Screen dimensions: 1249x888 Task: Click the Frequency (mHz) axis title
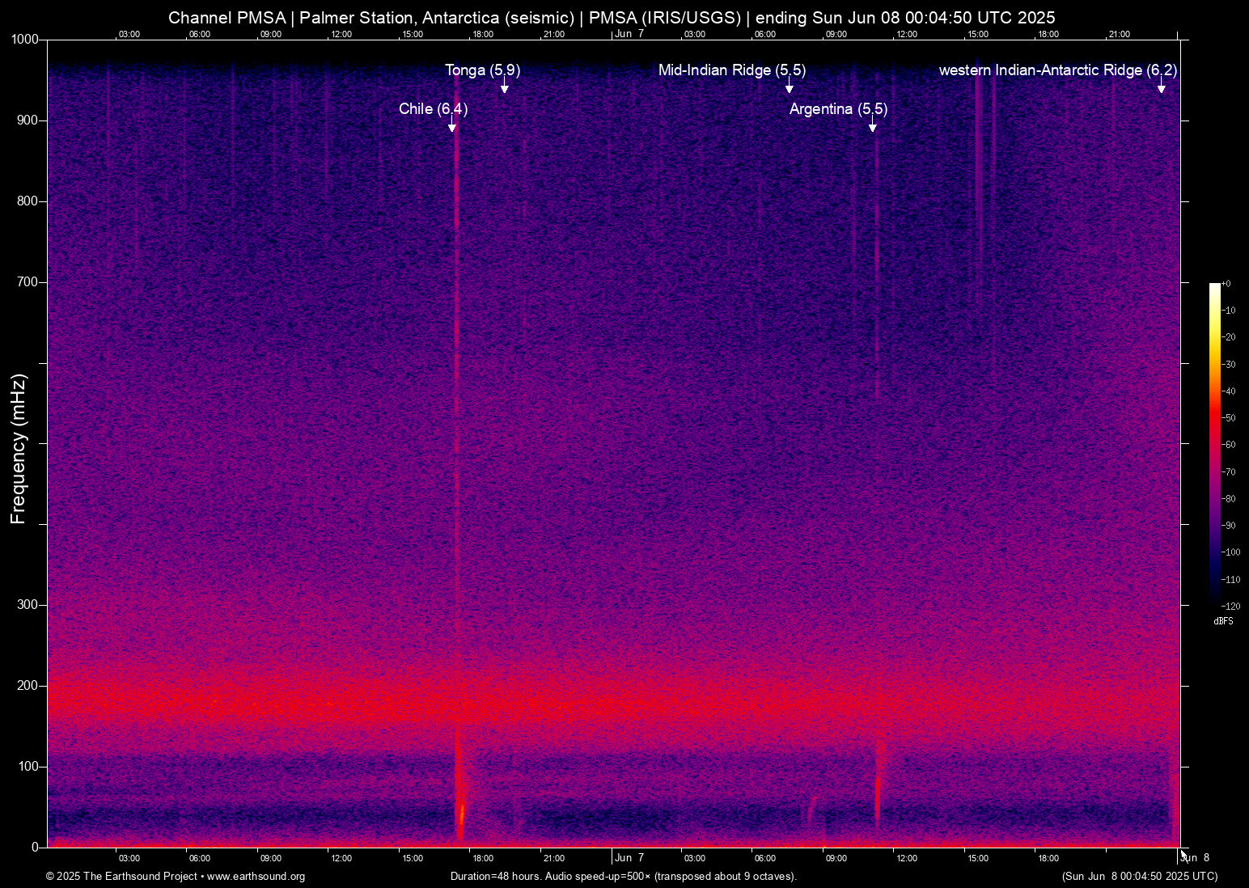(x=19, y=449)
